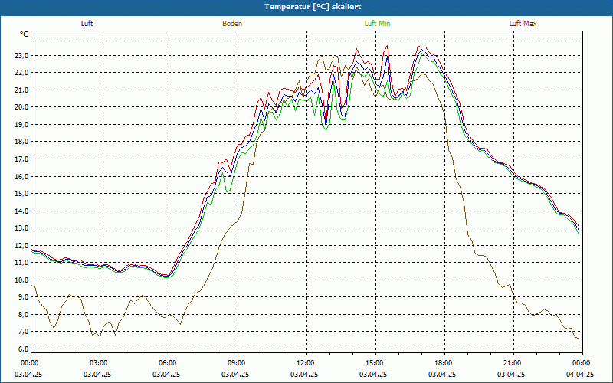Click the '22,0' y-axis value
Viewport: 613px width, 383px height.
pyautogui.click(x=21, y=73)
